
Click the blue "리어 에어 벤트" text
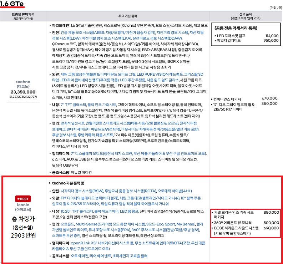(100, 256)
